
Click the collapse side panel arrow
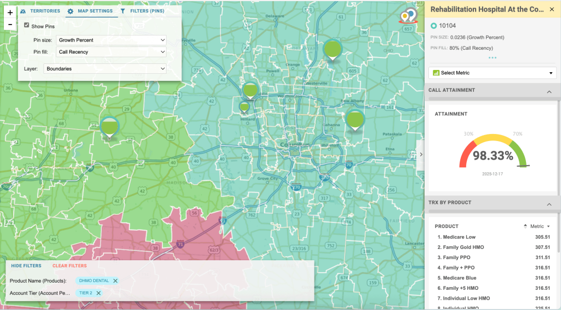pos(421,155)
